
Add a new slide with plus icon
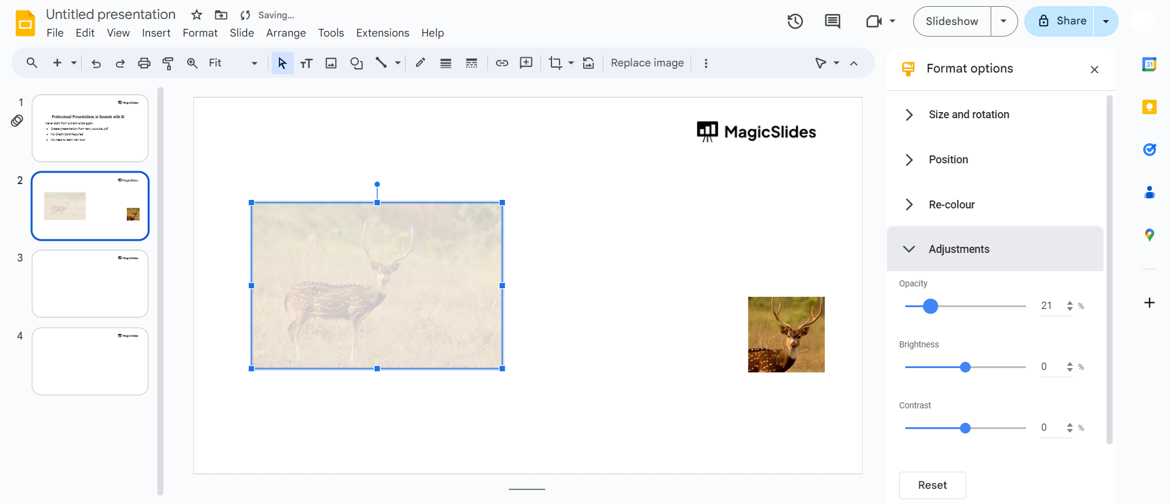(57, 63)
